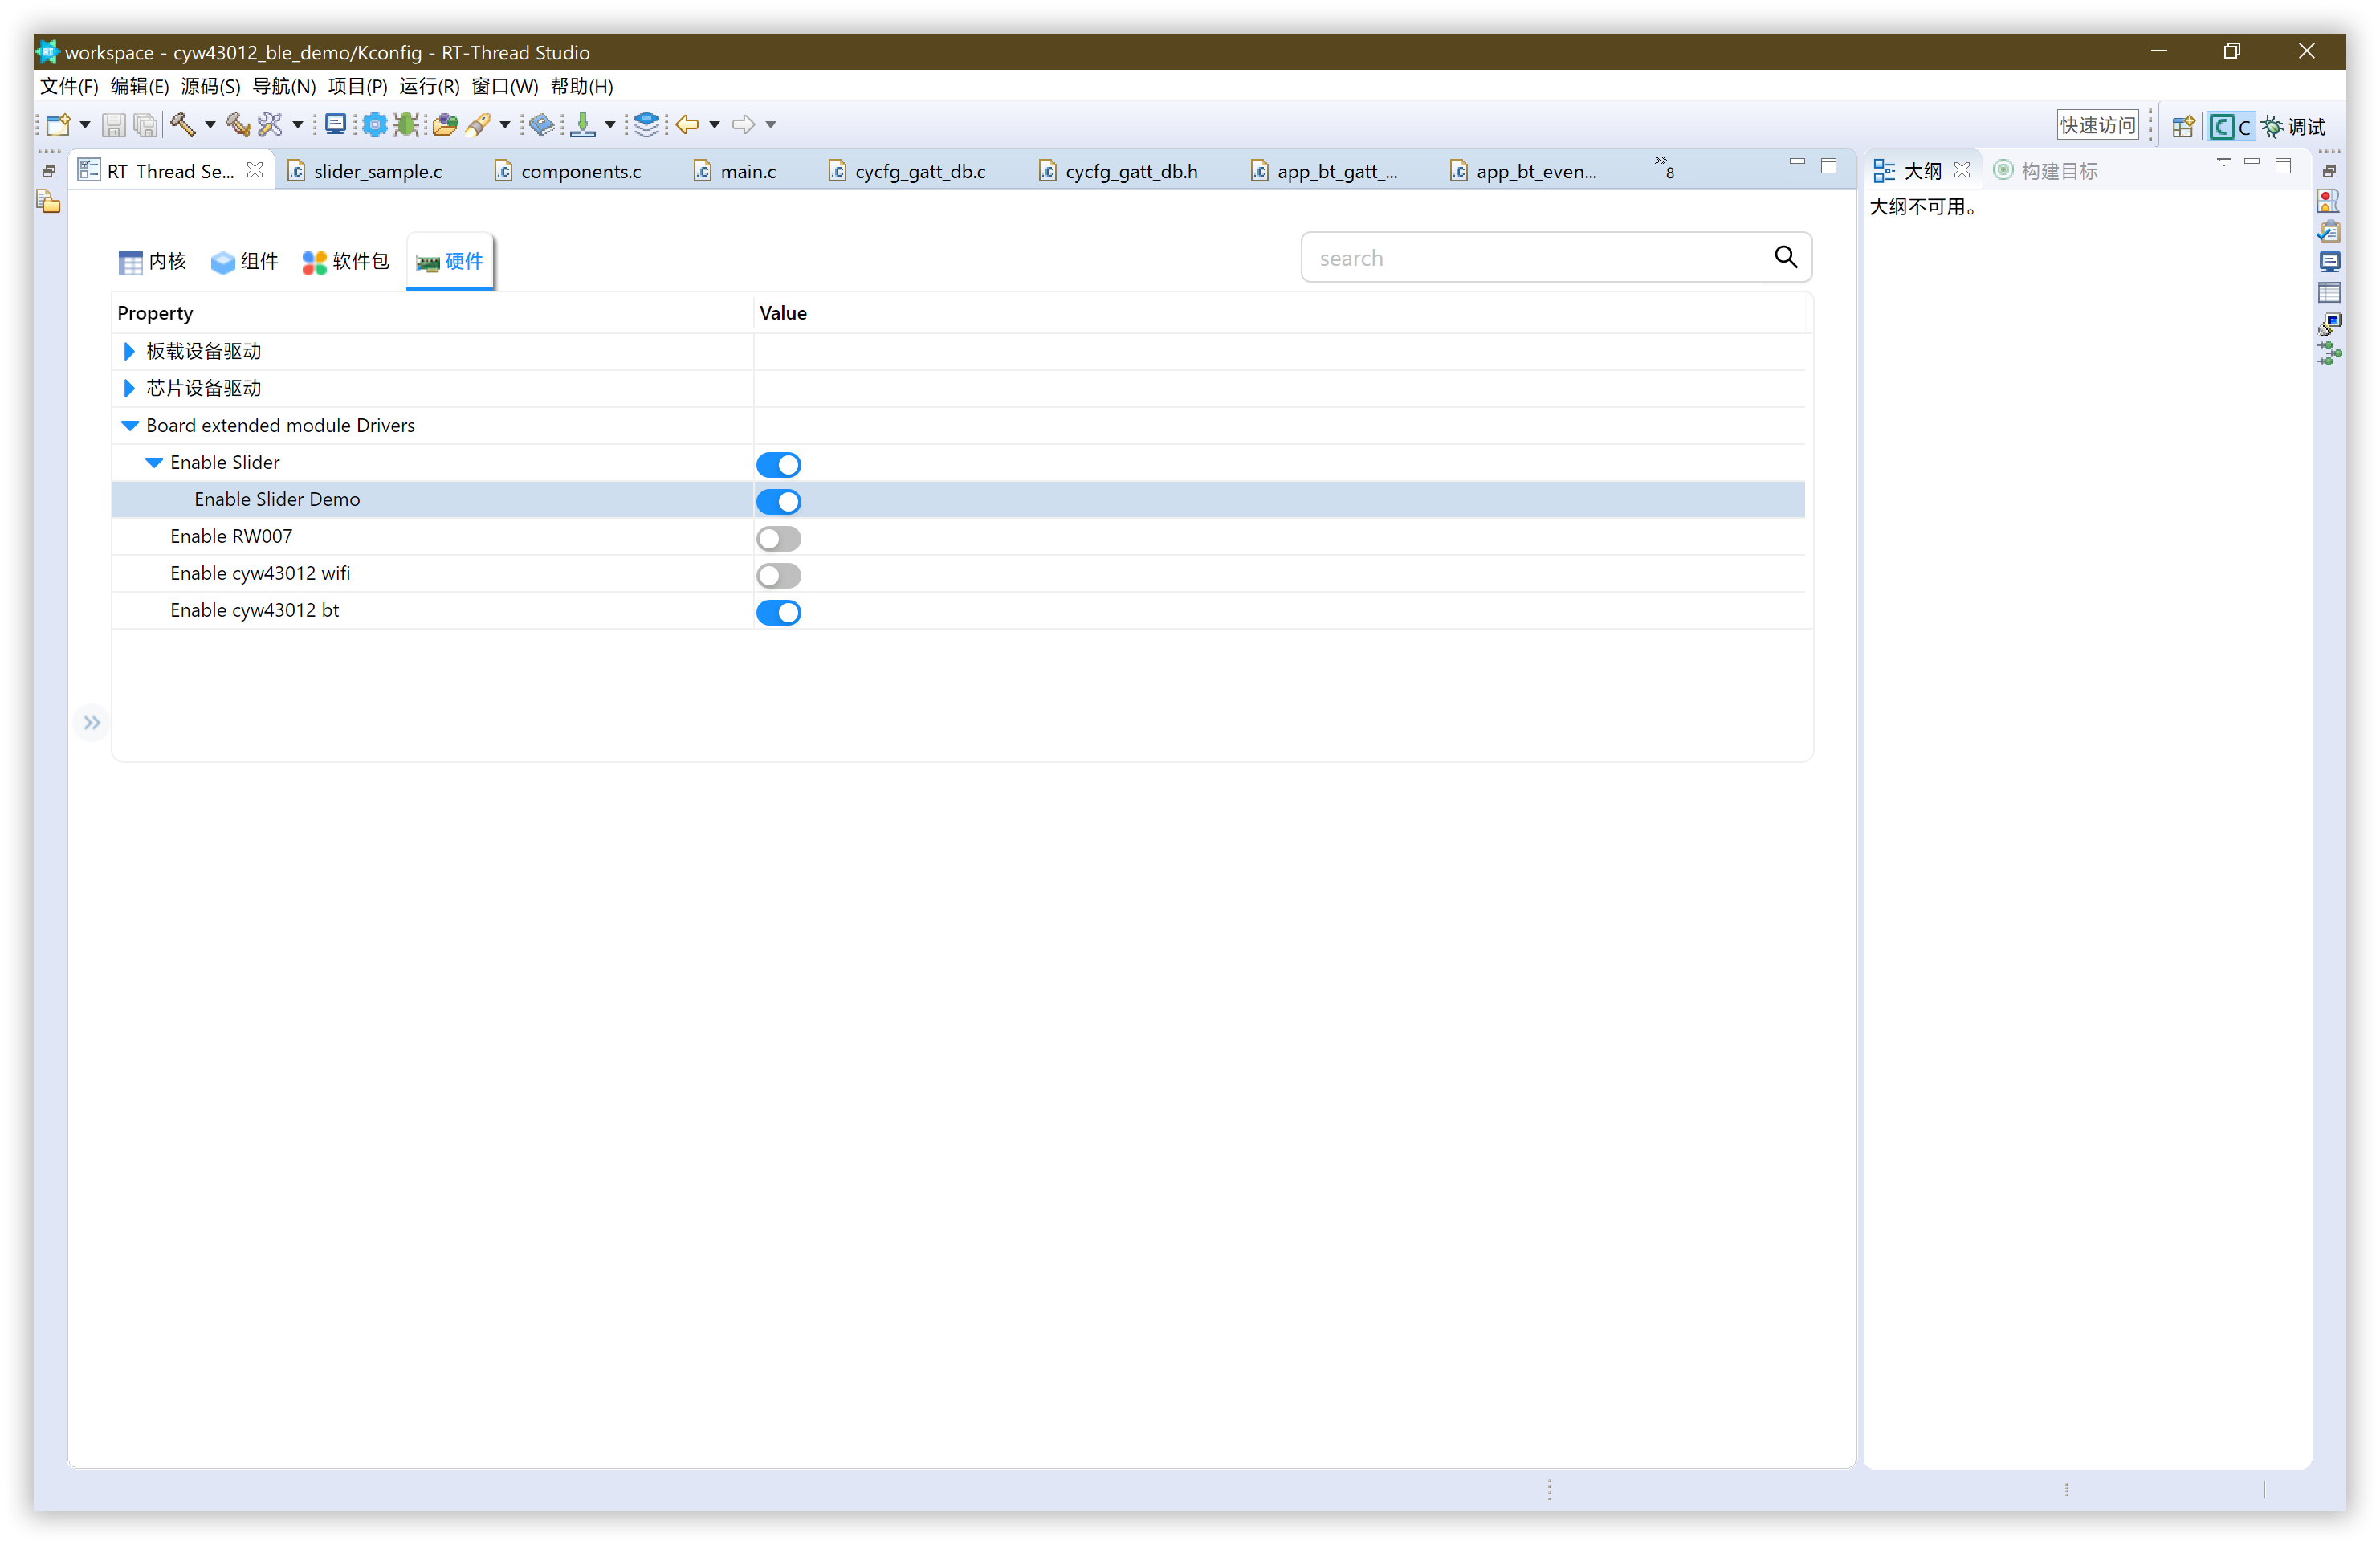Screen dimensions: 2380x1545
Task: Open the project explorer icon in left trim
Action: 48,203
